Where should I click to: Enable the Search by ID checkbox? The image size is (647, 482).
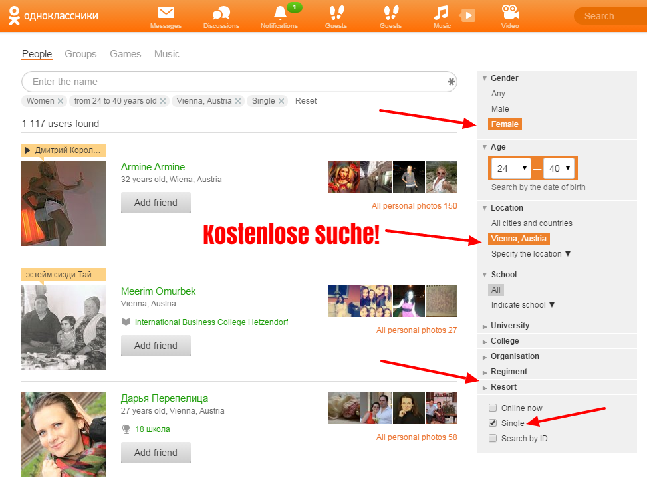(x=493, y=438)
